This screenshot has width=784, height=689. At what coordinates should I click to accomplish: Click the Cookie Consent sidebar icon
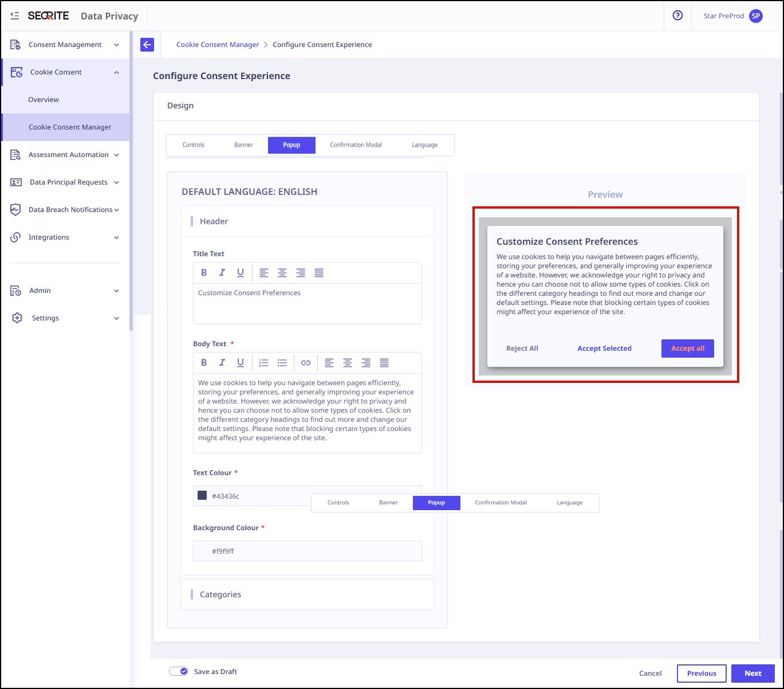click(17, 72)
